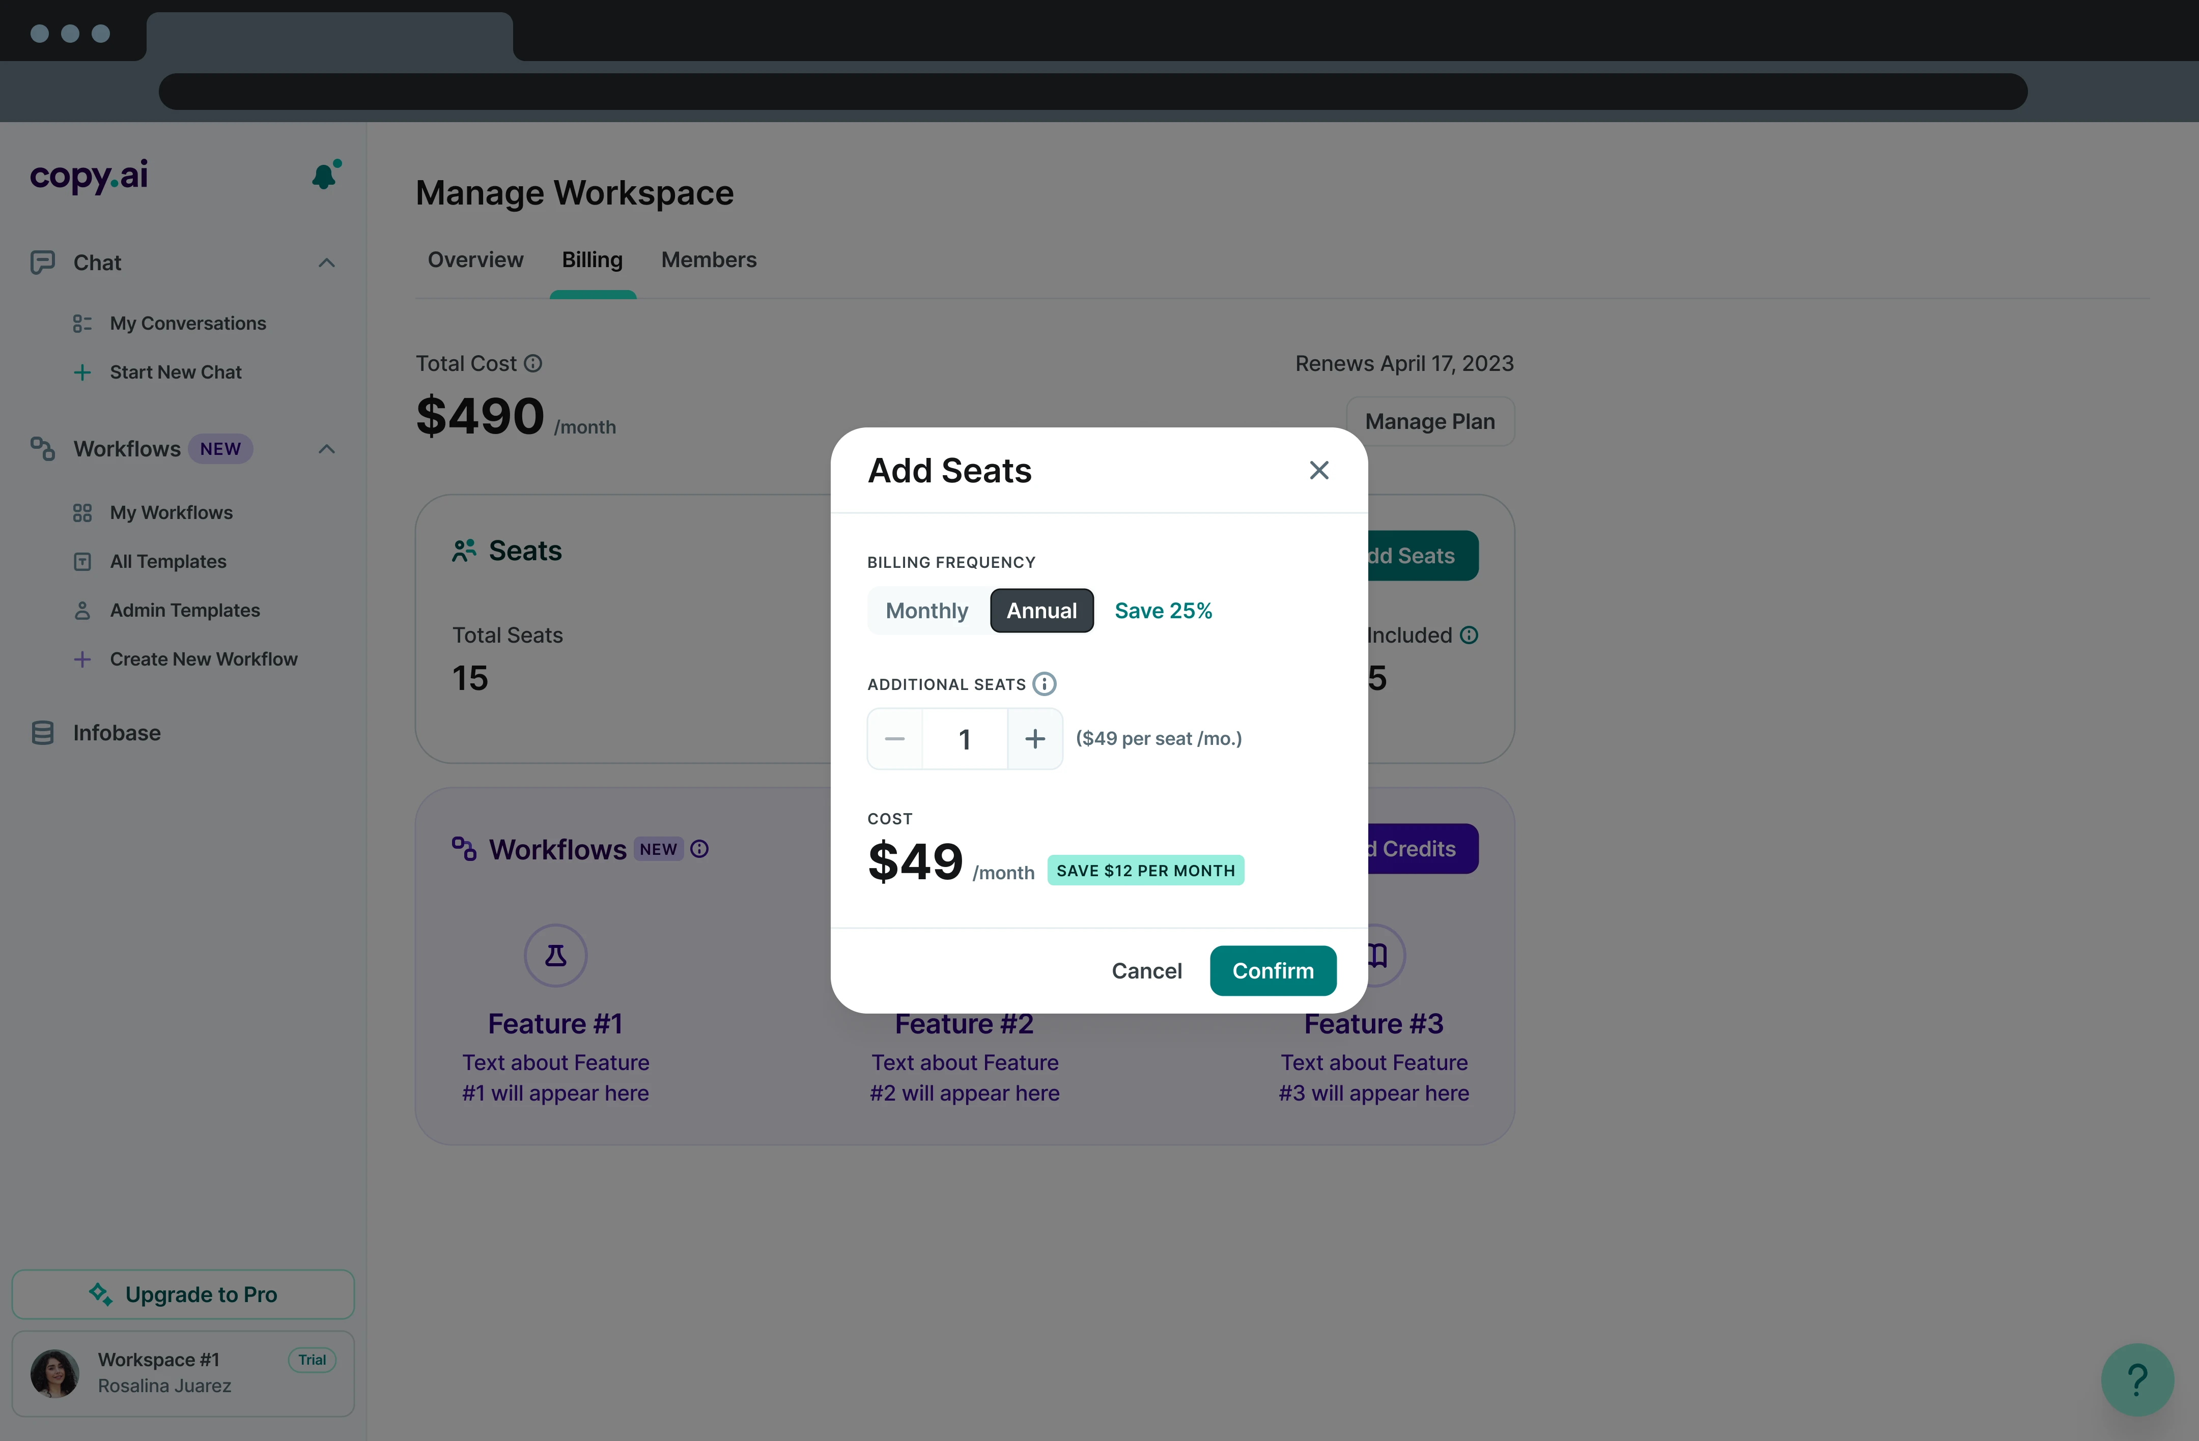Click the Feature #1 flask icon
Viewport: 2199px width, 1441px height.
[x=555, y=955]
